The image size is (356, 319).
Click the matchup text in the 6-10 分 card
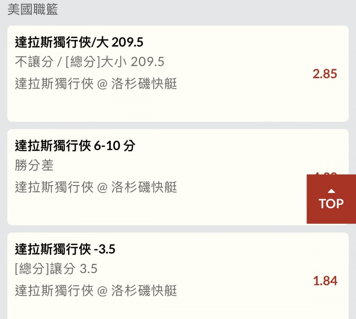(x=96, y=187)
